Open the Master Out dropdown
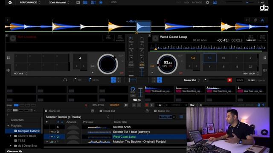273x153 pixels. 192,80
